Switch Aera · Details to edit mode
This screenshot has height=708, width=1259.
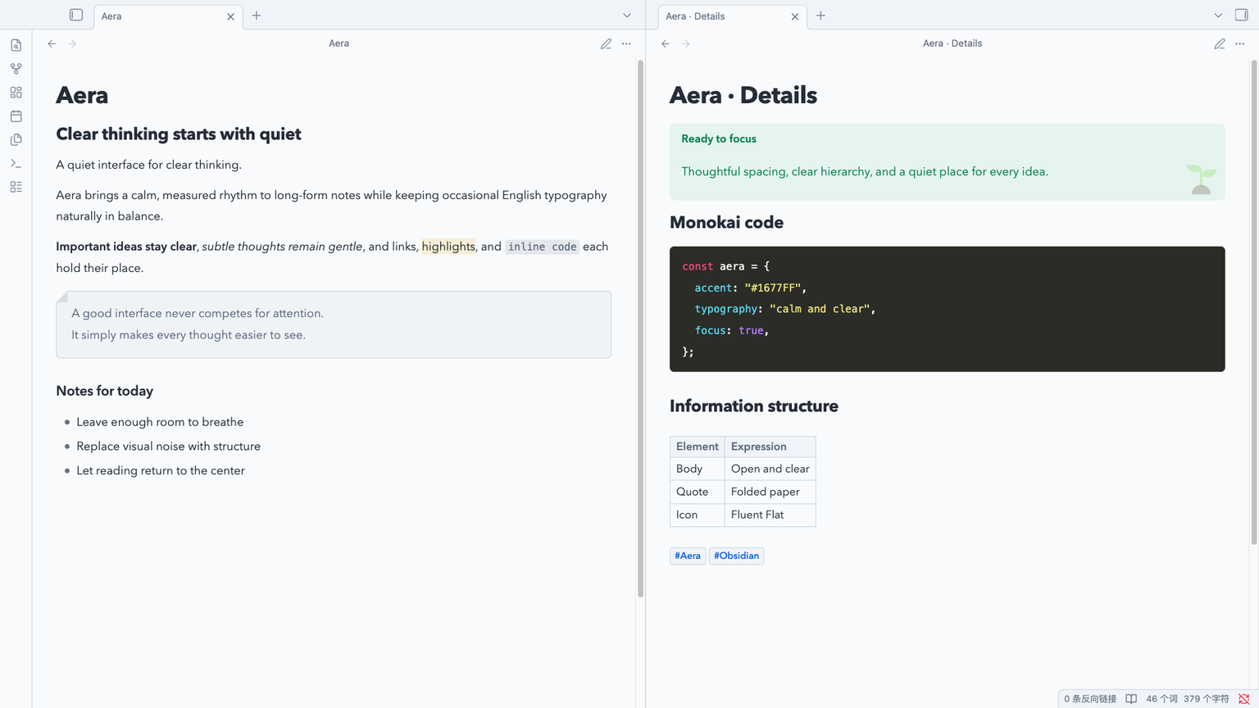(1220, 43)
